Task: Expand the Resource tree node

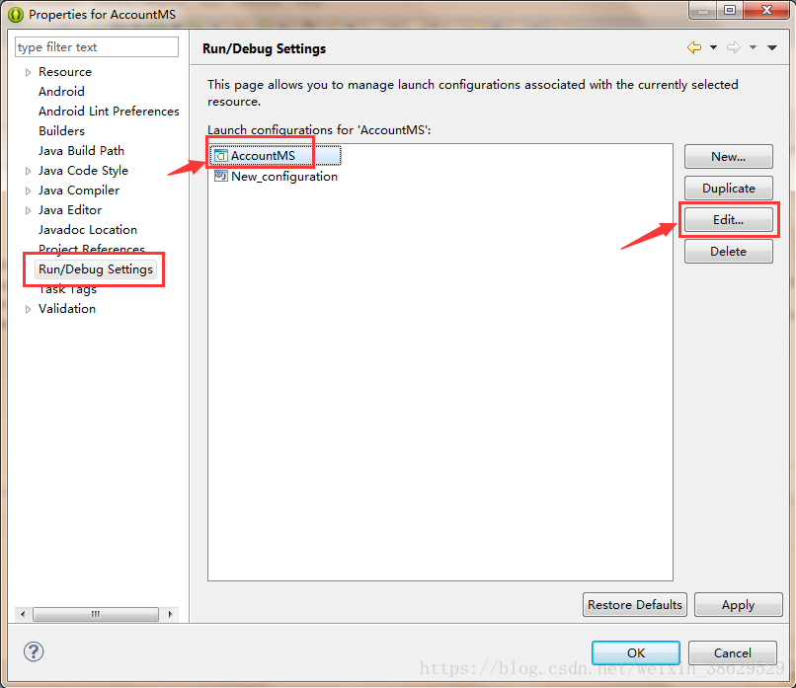Action: pos(28,73)
